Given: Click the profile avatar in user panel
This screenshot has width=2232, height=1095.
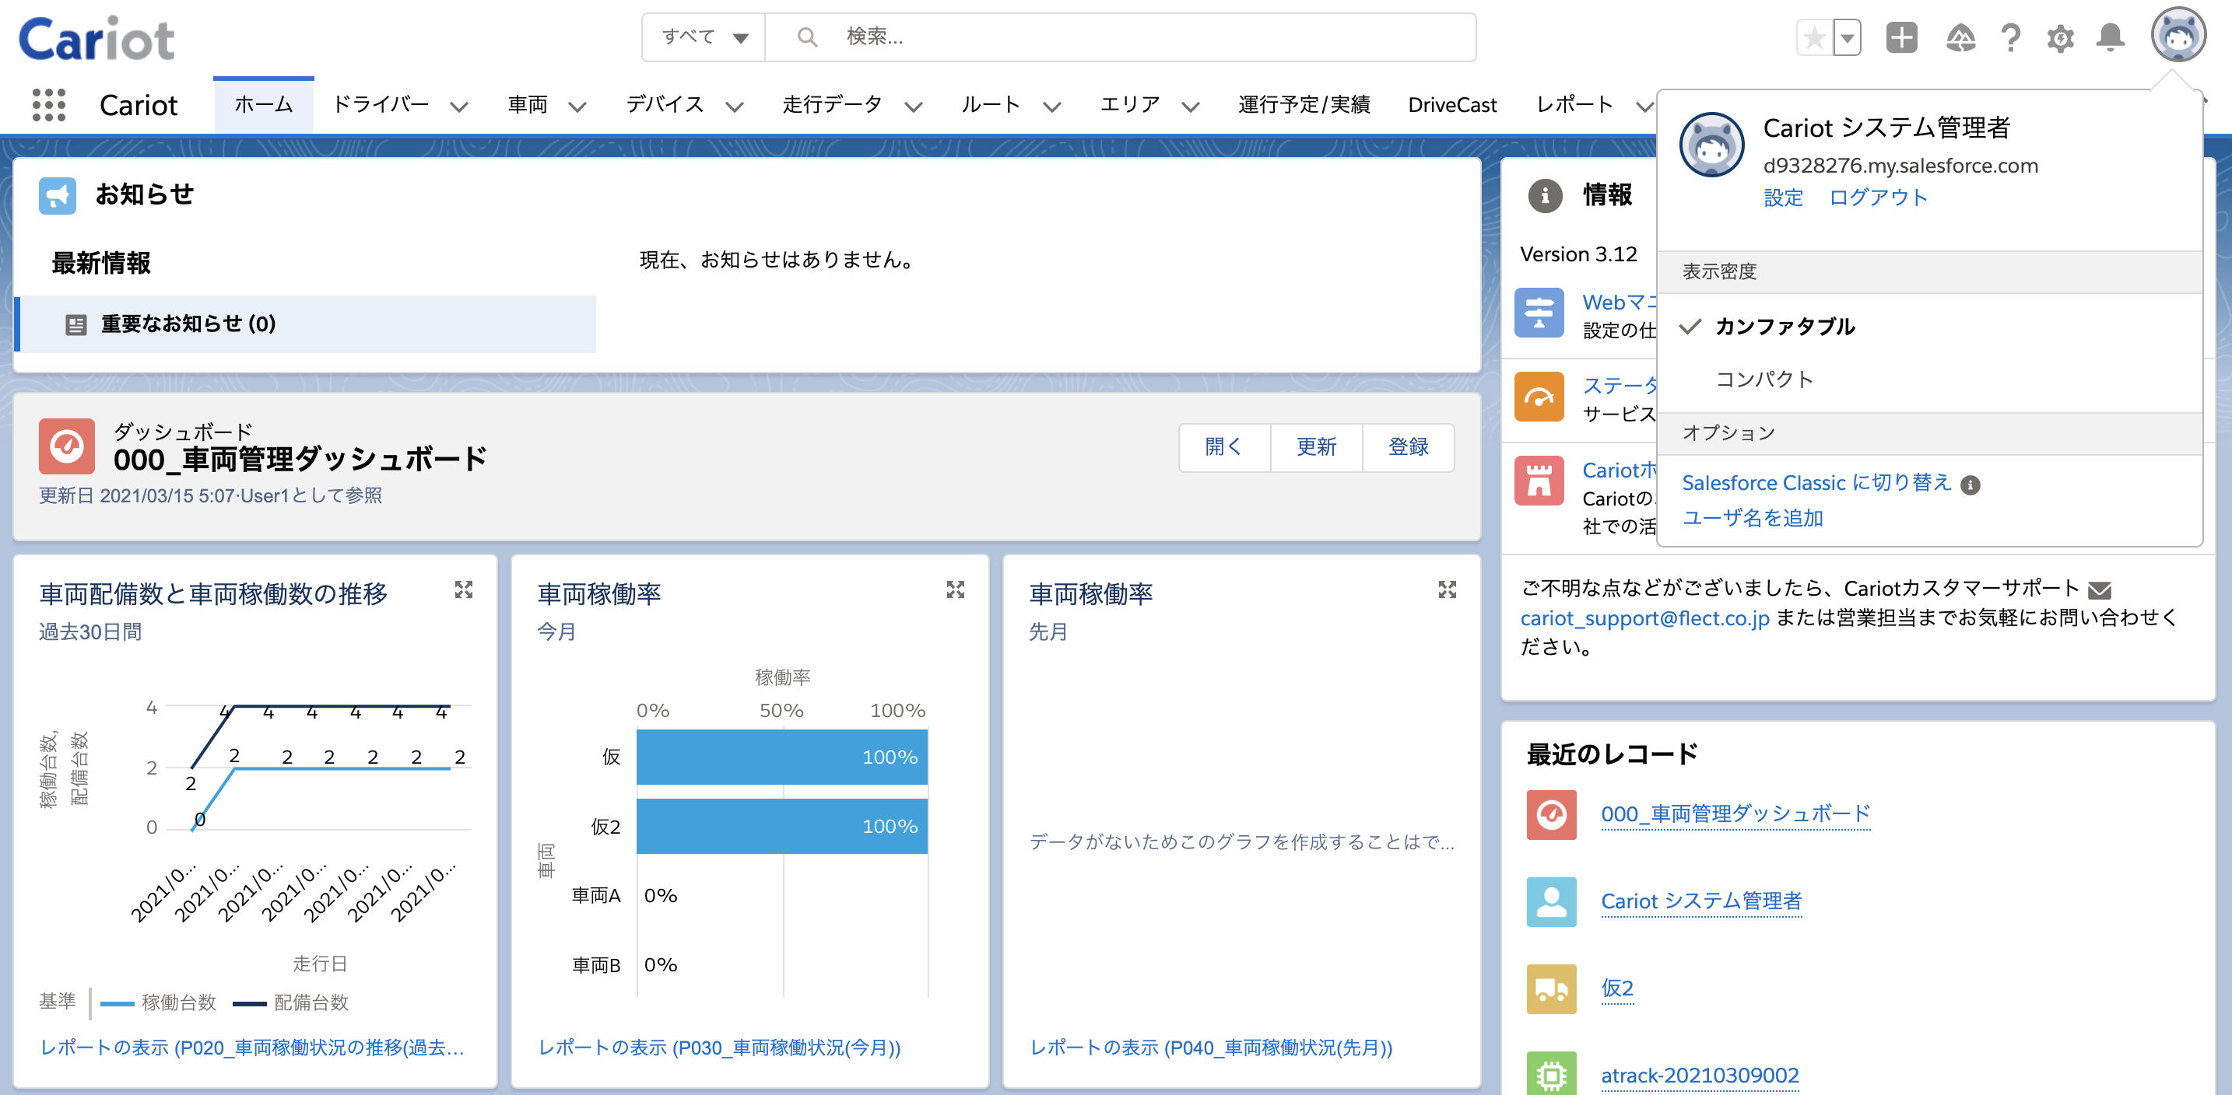Looking at the screenshot, I should (x=1711, y=145).
